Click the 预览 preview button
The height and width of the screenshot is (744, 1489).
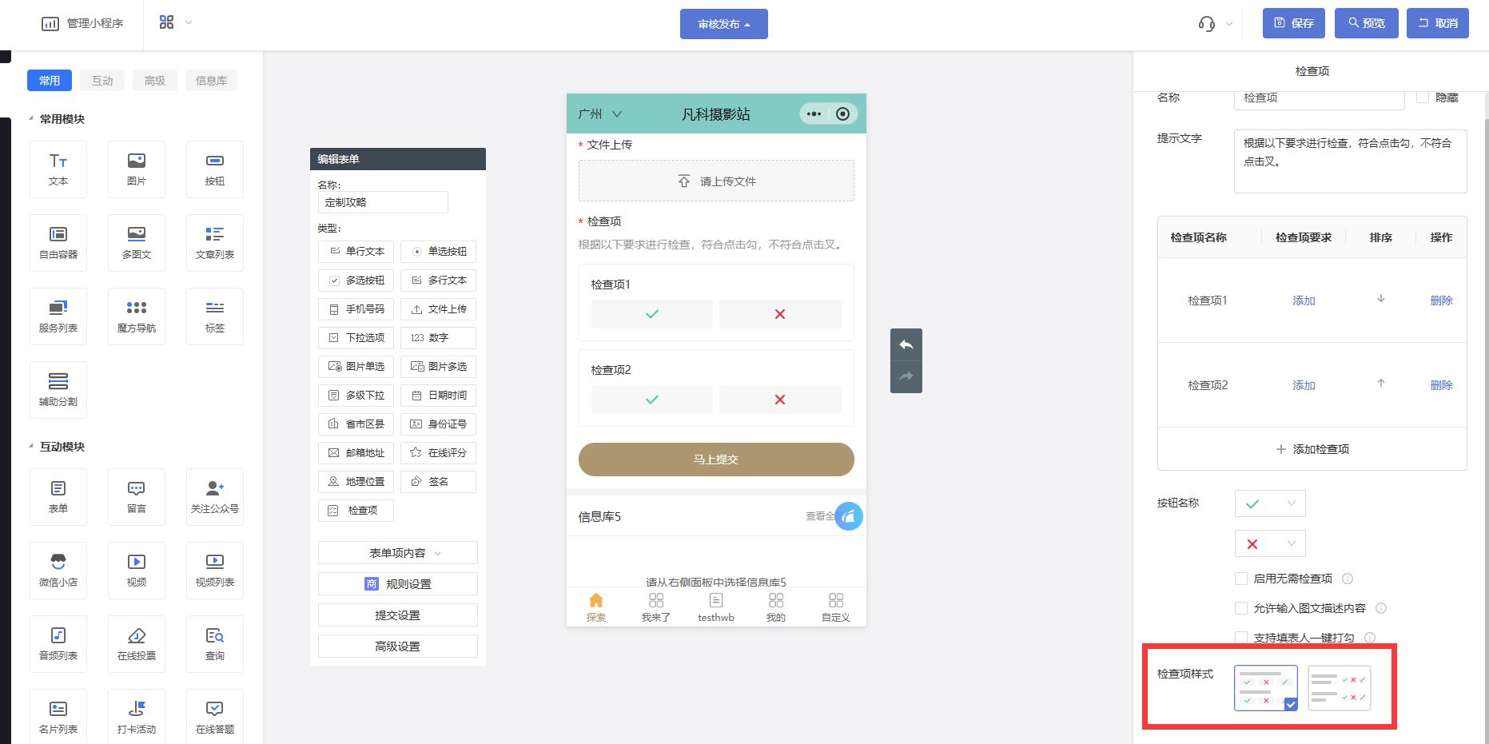[1366, 23]
